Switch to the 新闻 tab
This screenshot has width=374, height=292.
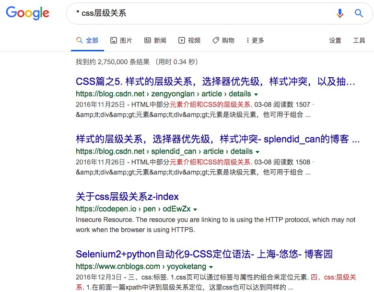155,40
